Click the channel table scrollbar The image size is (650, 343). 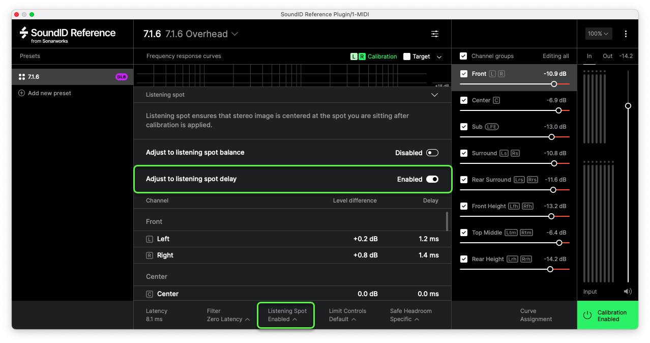pos(447,221)
